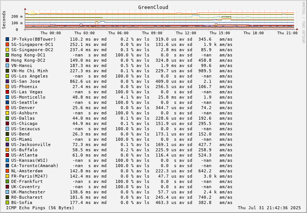Select the US-Kansas(WSI) label

[x=30, y=160]
